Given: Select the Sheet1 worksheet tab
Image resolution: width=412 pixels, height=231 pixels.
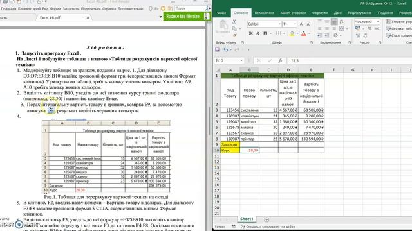Looking at the screenshot, I should [x=247, y=219].
